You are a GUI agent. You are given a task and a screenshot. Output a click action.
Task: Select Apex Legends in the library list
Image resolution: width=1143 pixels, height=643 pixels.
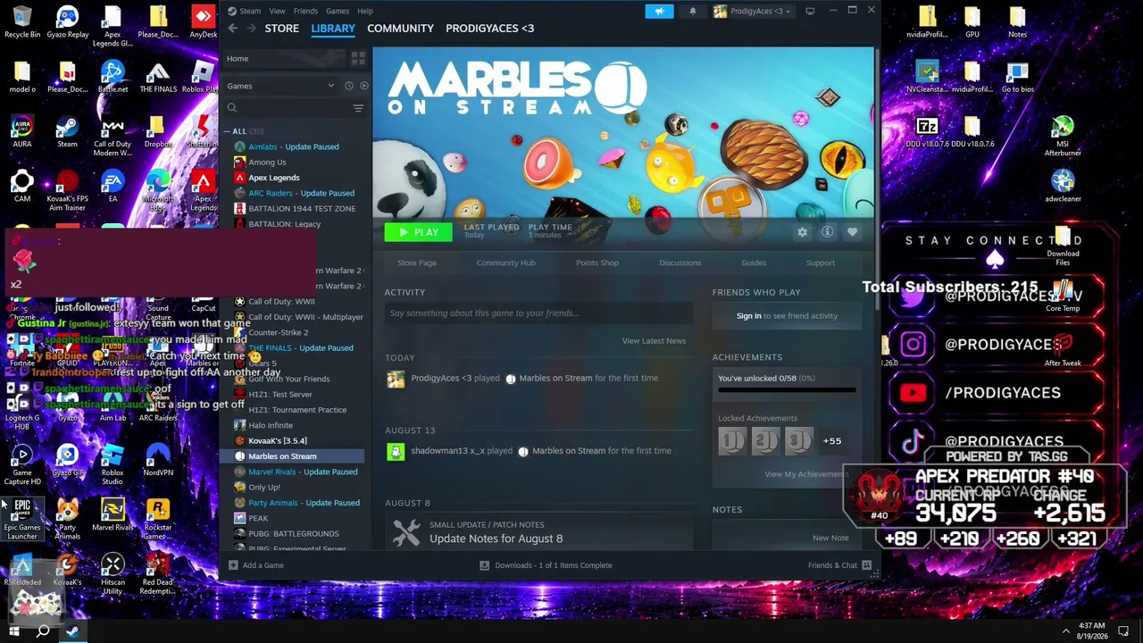(x=274, y=178)
